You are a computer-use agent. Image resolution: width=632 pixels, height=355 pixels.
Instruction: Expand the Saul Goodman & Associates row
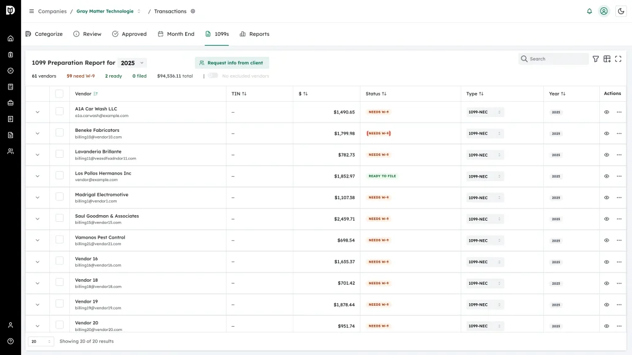(38, 219)
